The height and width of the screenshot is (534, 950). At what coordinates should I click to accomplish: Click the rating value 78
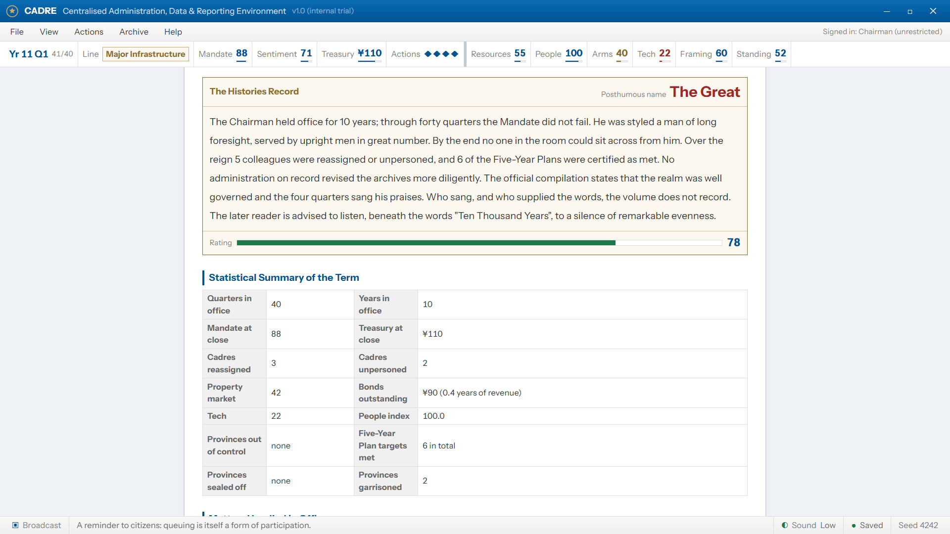(x=734, y=242)
